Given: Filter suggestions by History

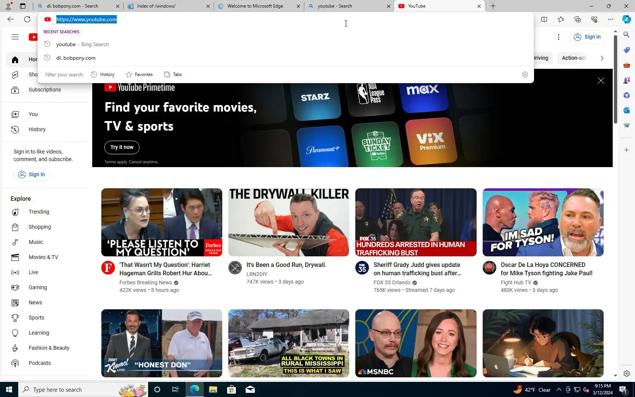Looking at the screenshot, I should click(103, 74).
